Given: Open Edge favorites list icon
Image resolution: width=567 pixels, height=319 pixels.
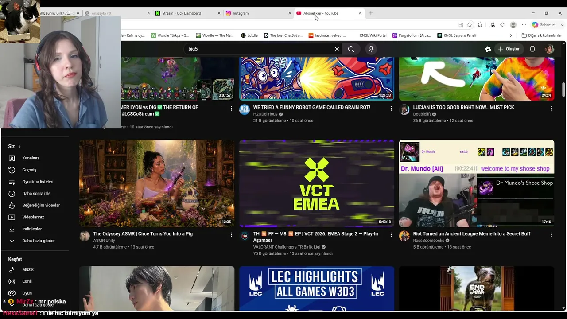Looking at the screenshot, I should (502, 25).
